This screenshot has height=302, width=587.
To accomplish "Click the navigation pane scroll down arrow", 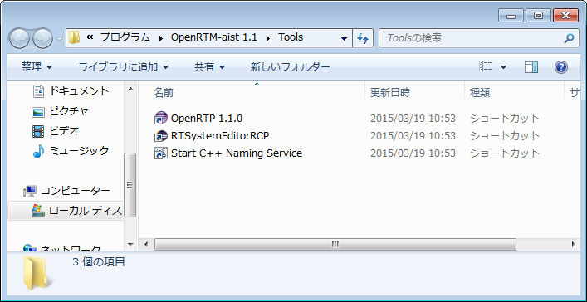I will click(x=130, y=245).
